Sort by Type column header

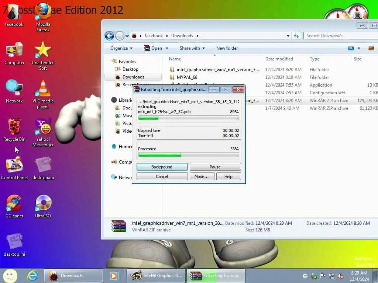click(315, 59)
